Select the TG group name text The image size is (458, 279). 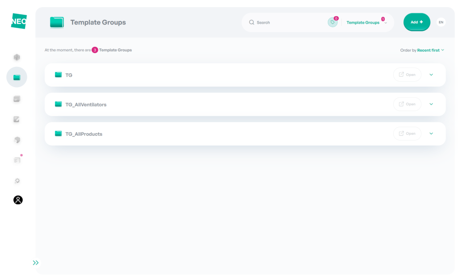tap(68, 75)
